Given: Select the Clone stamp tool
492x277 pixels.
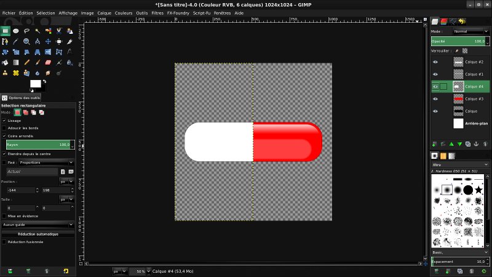Looking at the screenshot, I should pyautogui.click(x=5, y=73).
